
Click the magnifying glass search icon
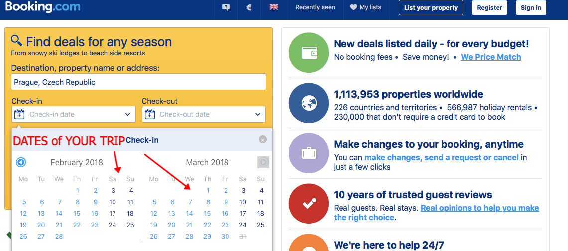click(17, 40)
